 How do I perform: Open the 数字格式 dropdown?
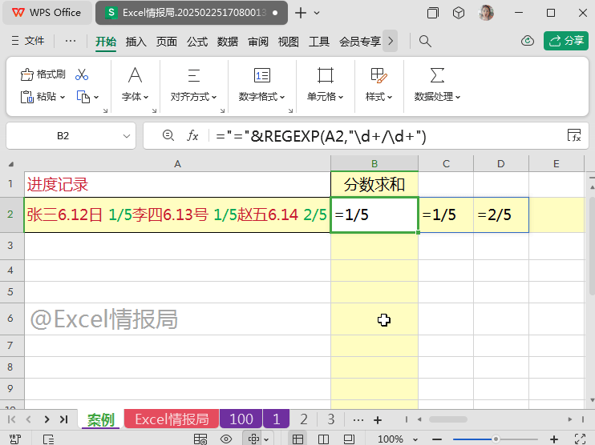pos(262,97)
